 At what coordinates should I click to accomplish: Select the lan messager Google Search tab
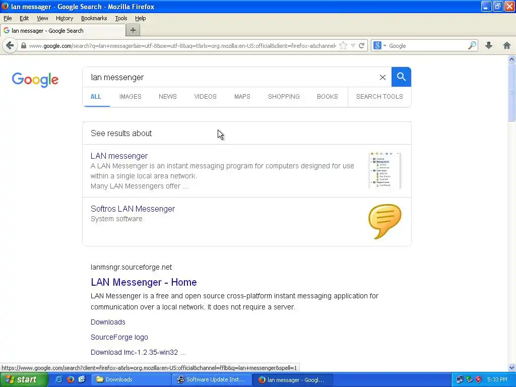[x=62, y=31]
